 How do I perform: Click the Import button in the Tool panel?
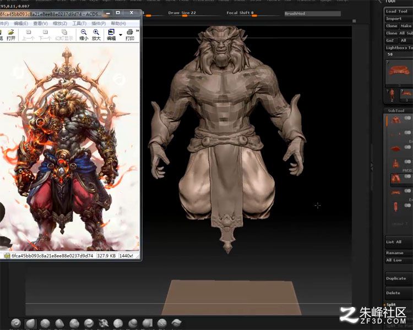click(x=398, y=19)
